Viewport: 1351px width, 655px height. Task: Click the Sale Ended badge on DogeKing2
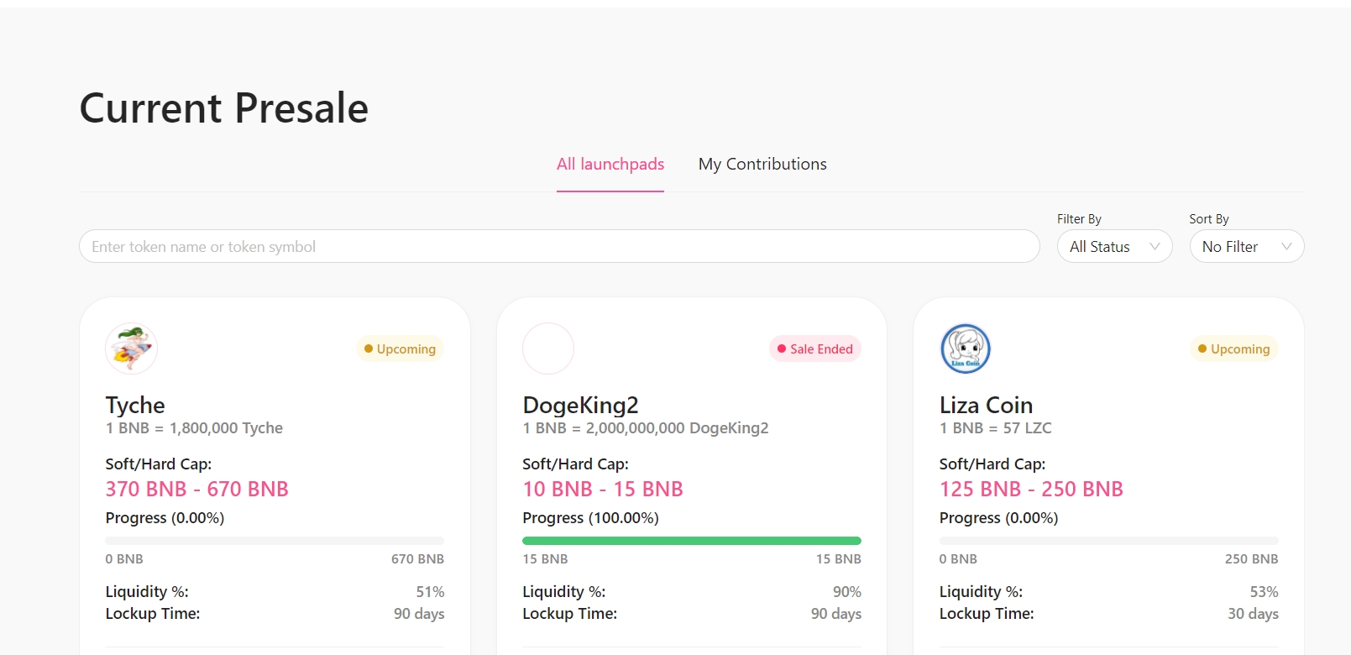[814, 348]
